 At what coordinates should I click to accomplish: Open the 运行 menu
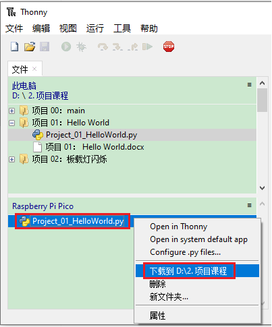pos(94,28)
